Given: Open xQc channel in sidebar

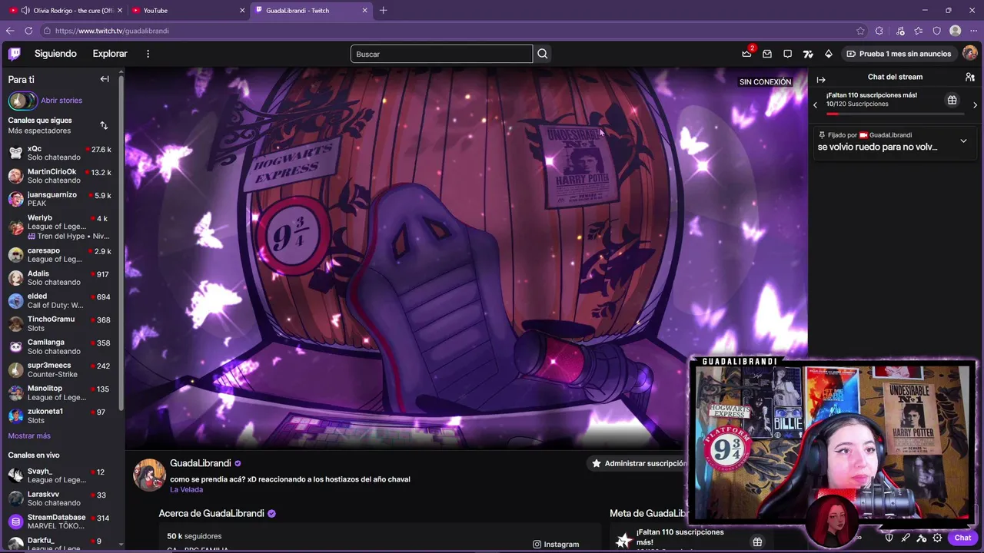Looking at the screenshot, I should click(60, 153).
